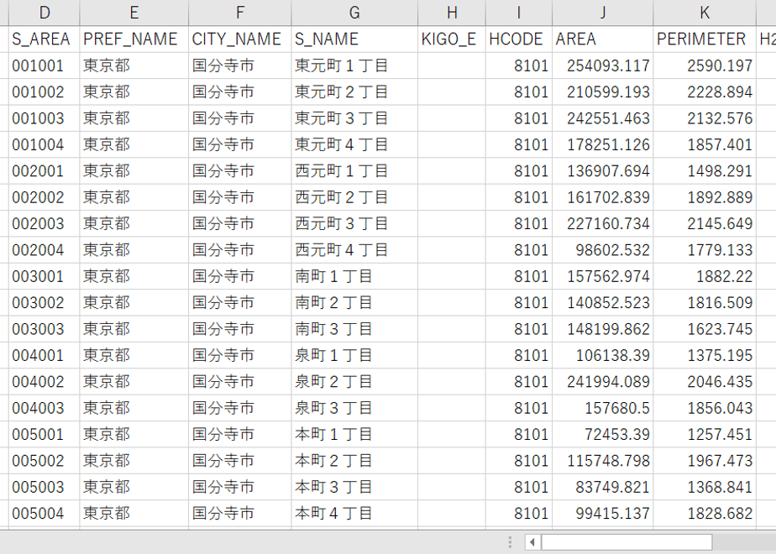
Task: Select the cell 西元町３丁目
Action: click(x=354, y=223)
